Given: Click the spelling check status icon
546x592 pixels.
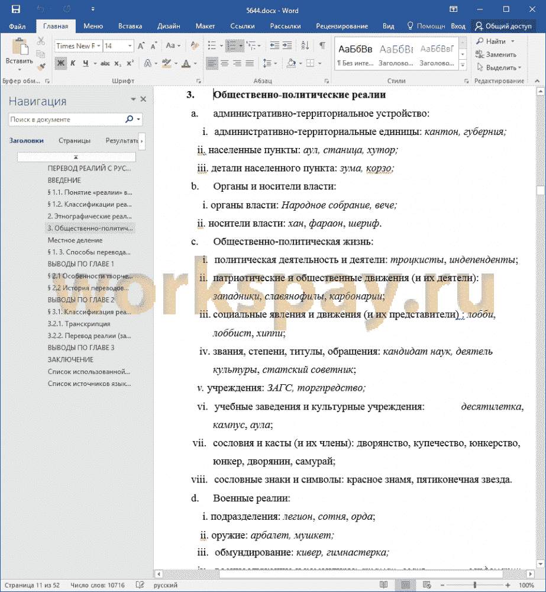Looking at the screenshot, I should [140, 585].
